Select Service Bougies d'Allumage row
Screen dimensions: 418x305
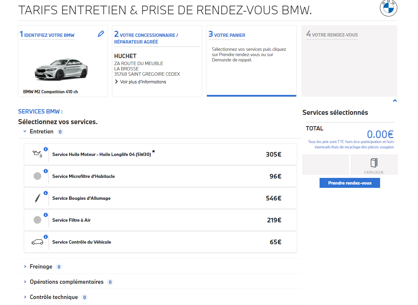click(x=160, y=198)
